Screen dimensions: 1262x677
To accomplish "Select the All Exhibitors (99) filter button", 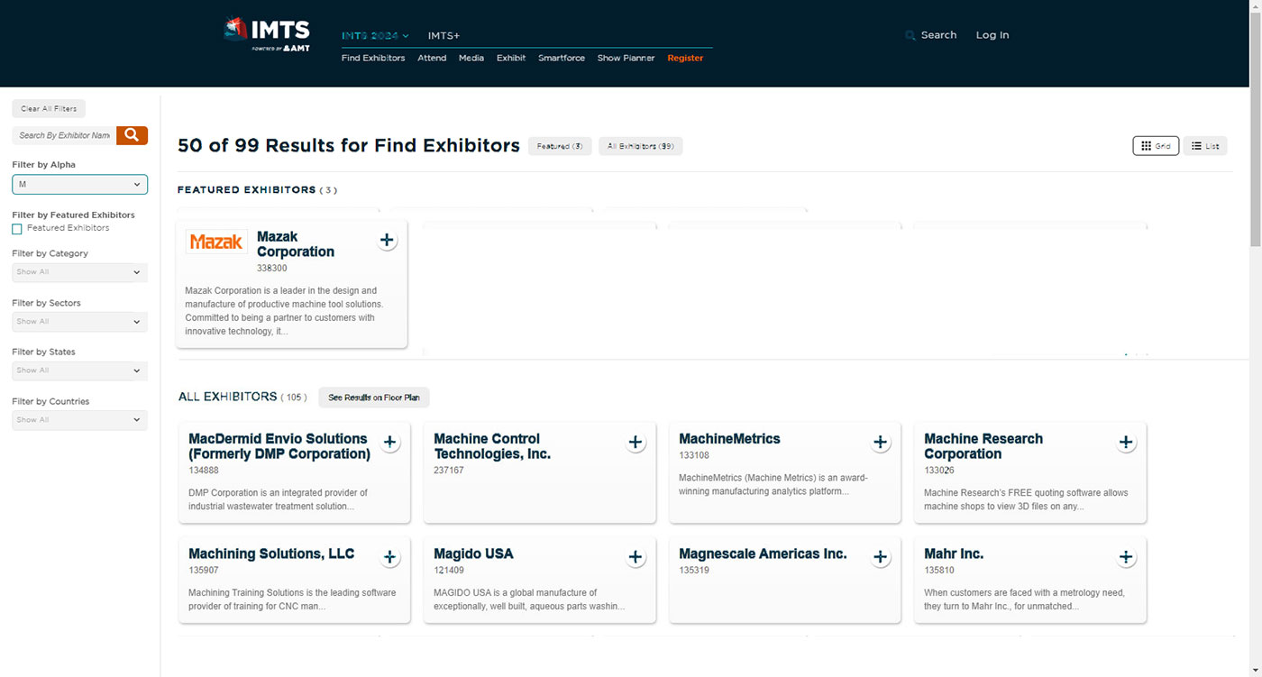I will tap(641, 146).
